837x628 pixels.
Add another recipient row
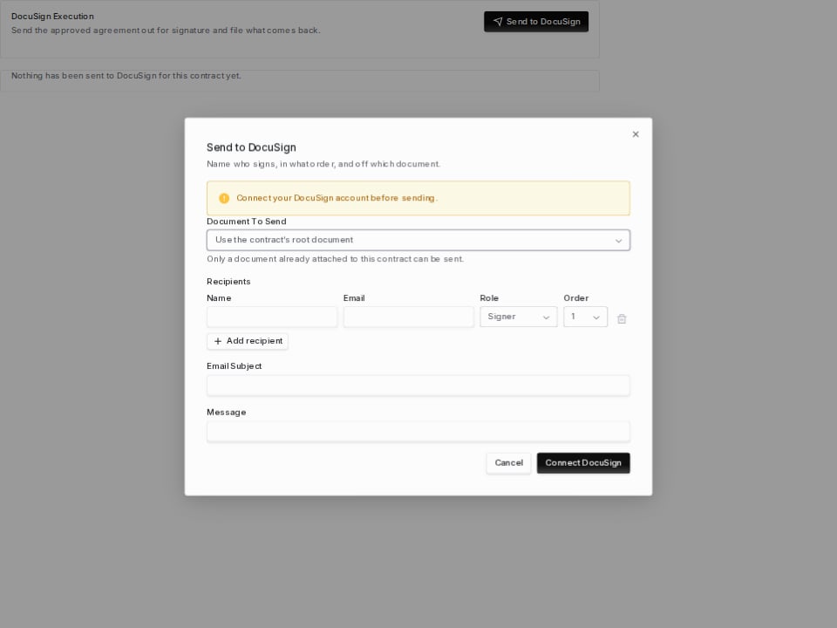click(x=248, y=341)
